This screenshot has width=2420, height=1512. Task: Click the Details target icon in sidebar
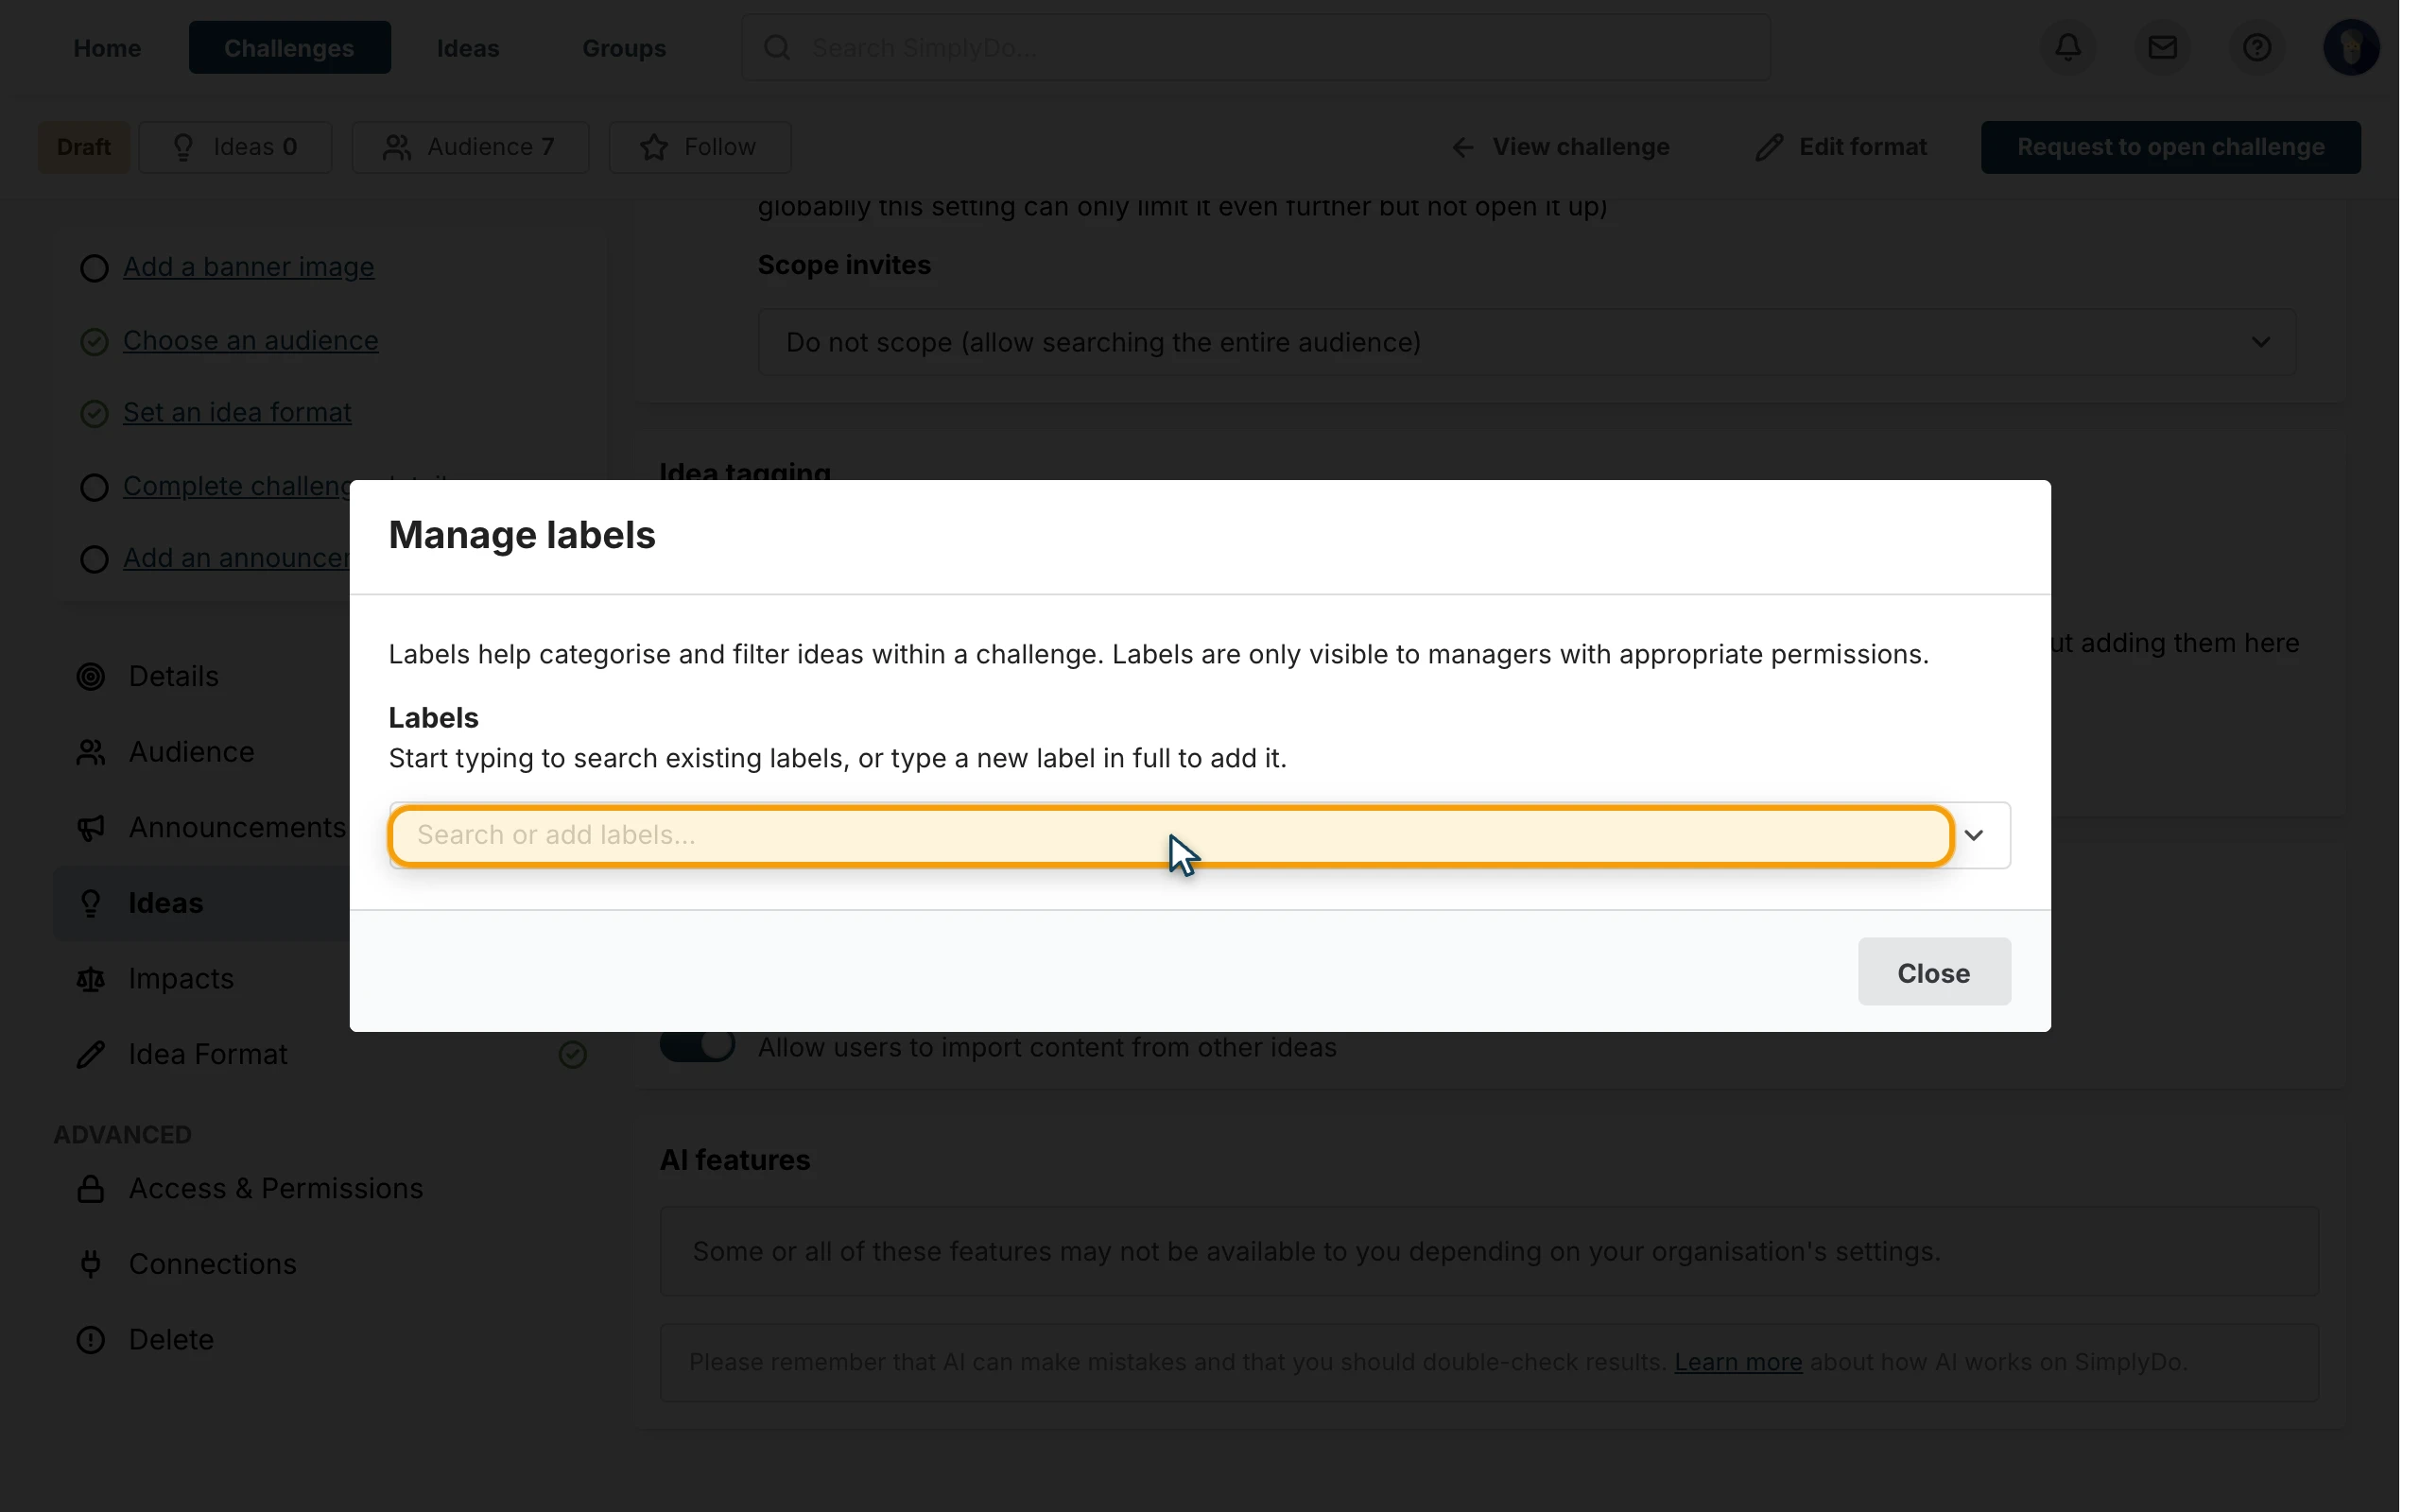coord(91,677)
